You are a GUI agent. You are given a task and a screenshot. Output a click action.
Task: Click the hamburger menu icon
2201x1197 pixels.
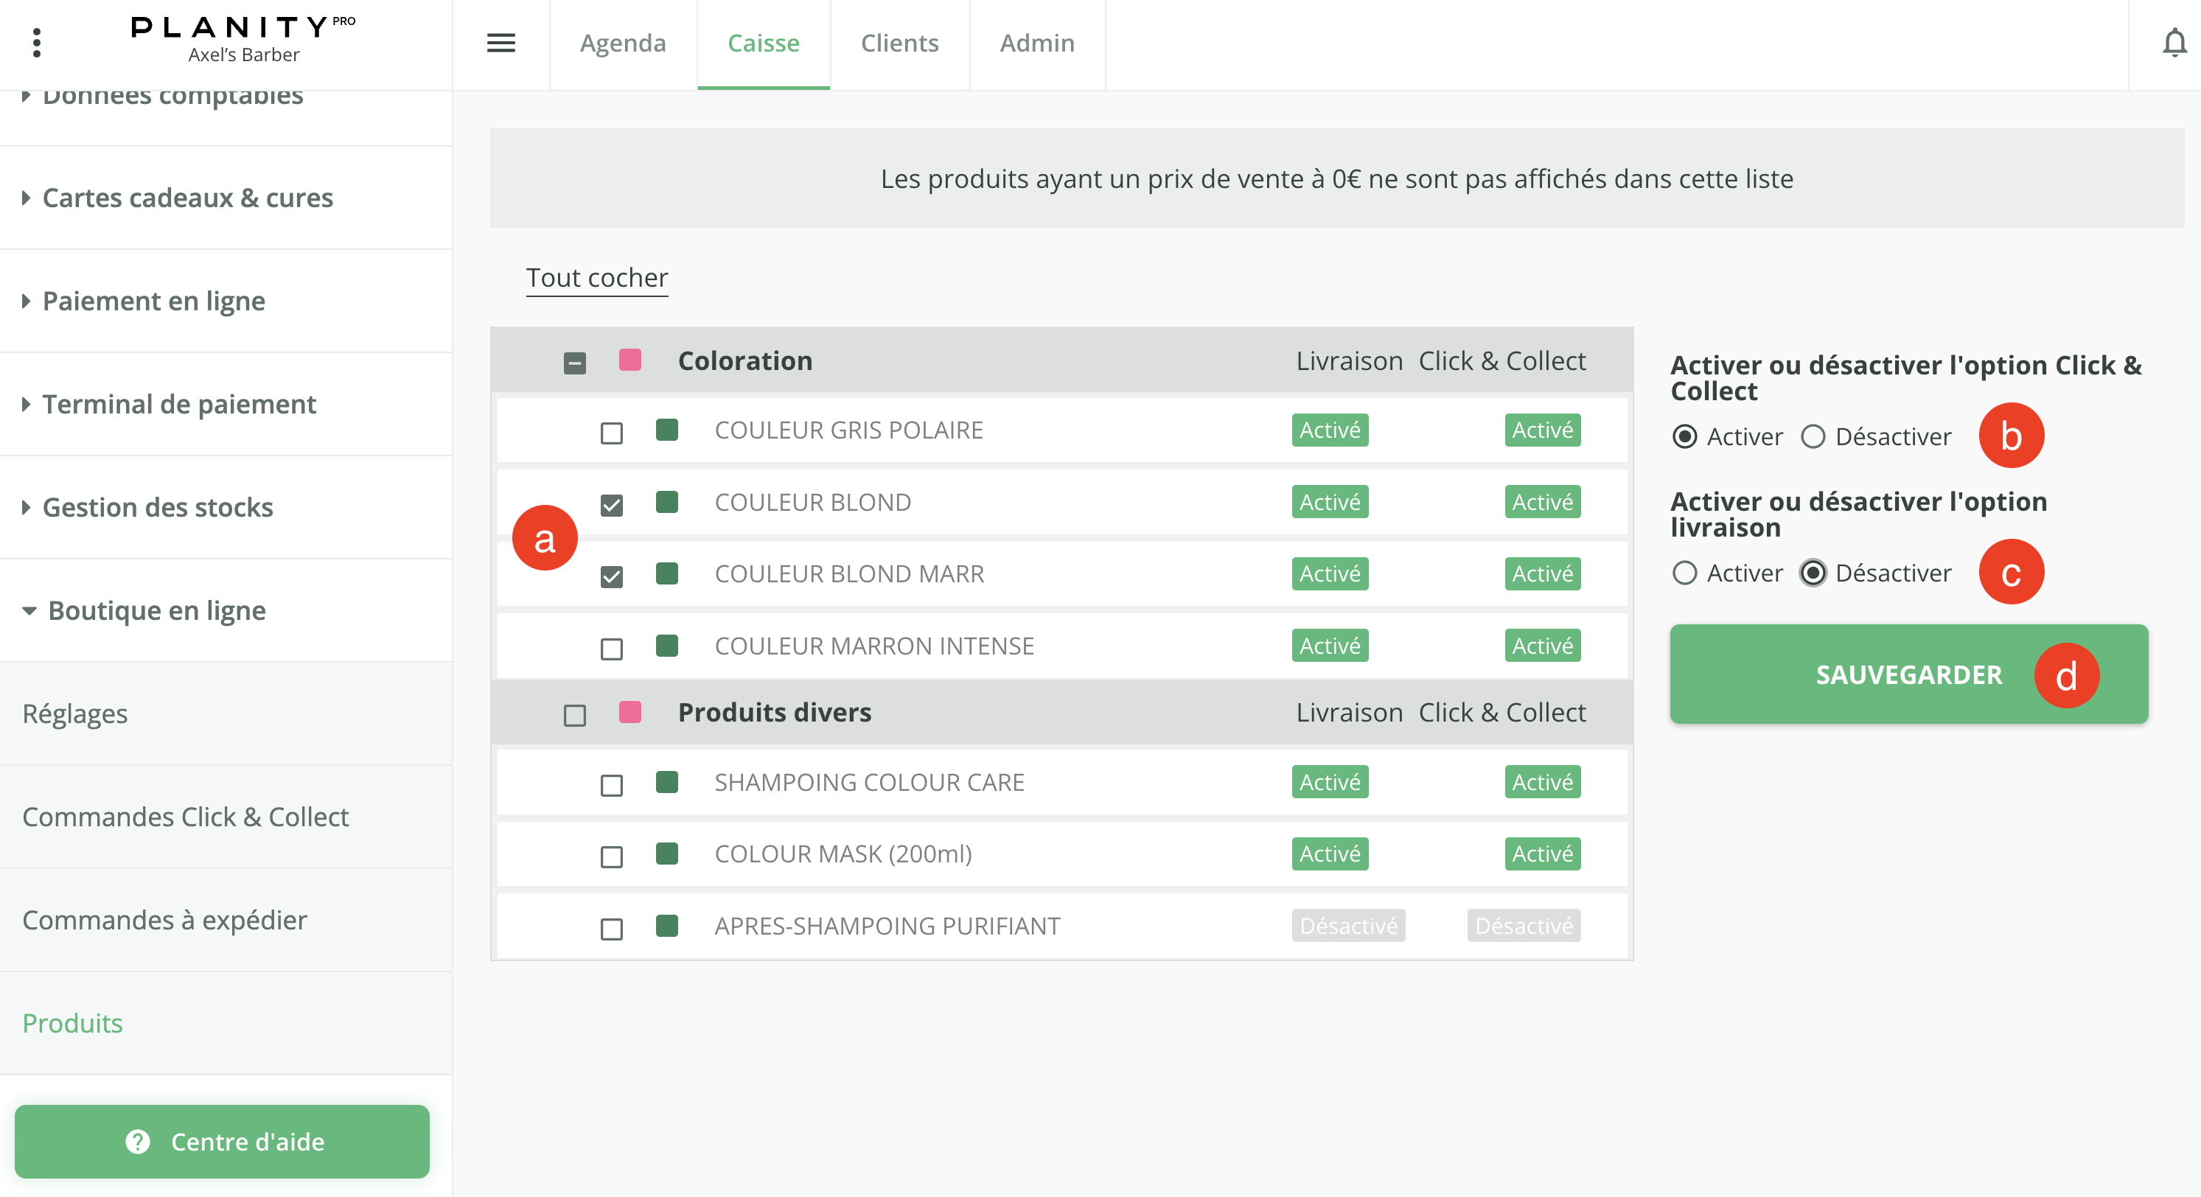[x=500, y=43]
